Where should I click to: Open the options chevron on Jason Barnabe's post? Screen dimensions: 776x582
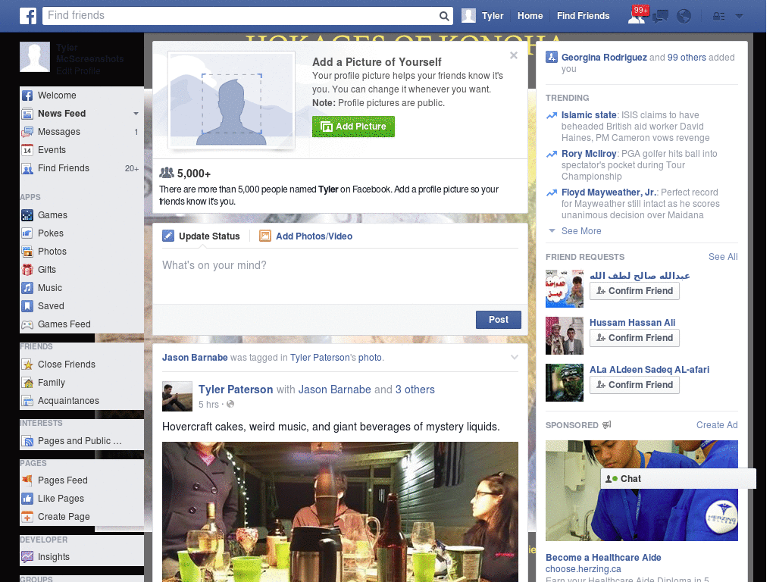click(x=515, y=358)
